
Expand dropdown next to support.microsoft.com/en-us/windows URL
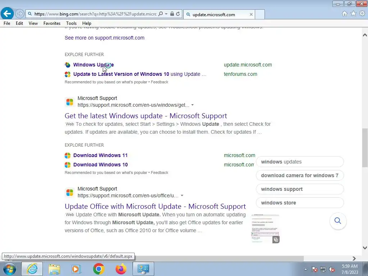(193, 105)
